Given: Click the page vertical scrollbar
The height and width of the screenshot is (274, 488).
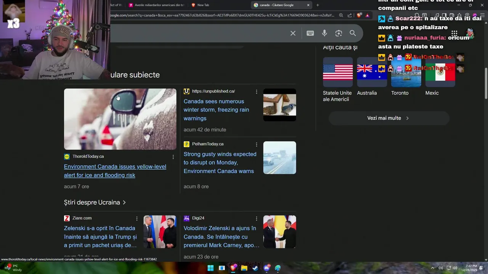Looking at the screenshot, I should click(486, 84).
